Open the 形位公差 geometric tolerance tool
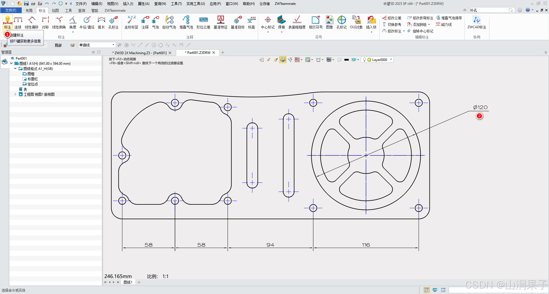This screenshot has width=549, height=294. pos(203,23)
